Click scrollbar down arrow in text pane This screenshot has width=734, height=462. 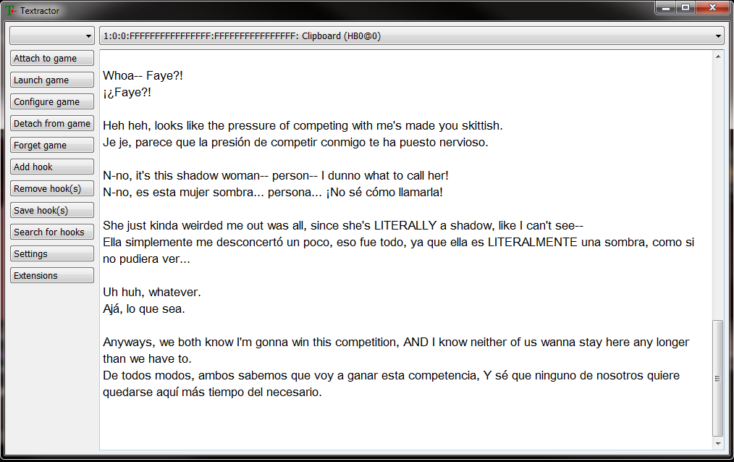coord(717,443)
